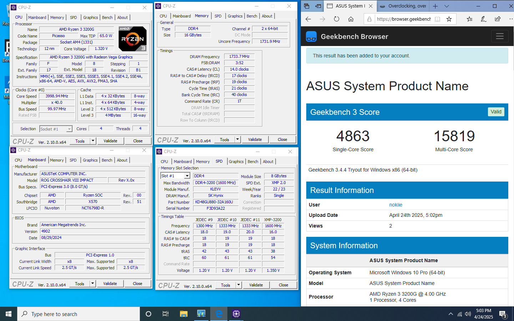Viewport: 514px width, 321px height.
Task: Click Close button in Mainboard tab window
Action: click(x=137, y=284)
